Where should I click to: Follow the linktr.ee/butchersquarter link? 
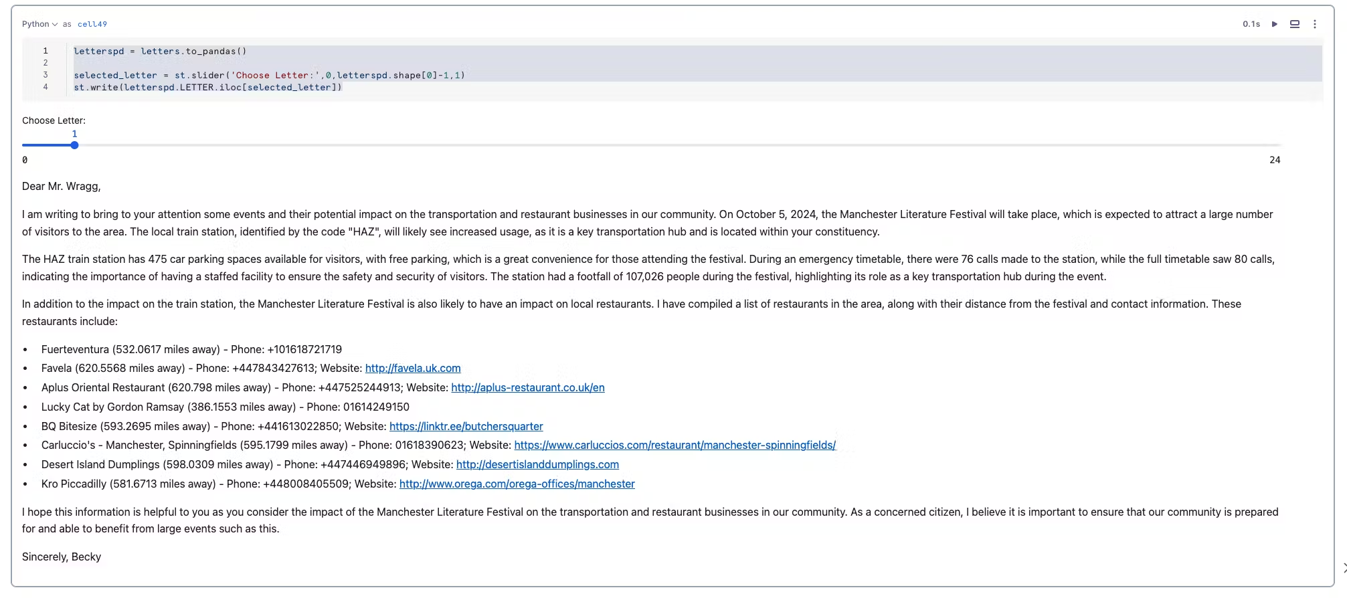(x=466, y=427)
